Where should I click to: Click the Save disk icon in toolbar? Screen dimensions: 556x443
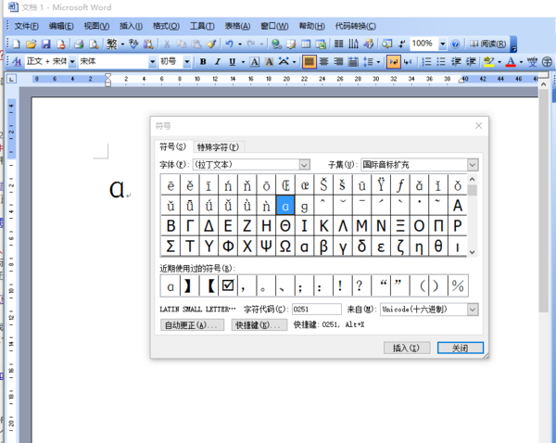[44, 44]
